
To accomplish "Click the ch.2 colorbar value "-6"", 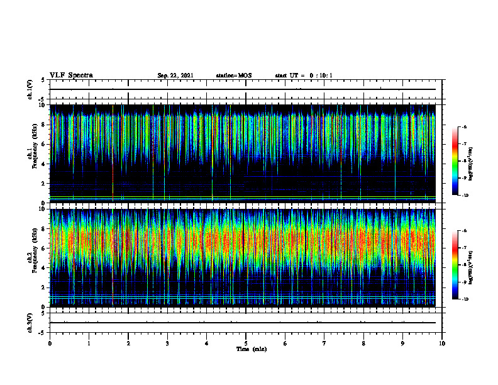I will [x=464, y=231].
